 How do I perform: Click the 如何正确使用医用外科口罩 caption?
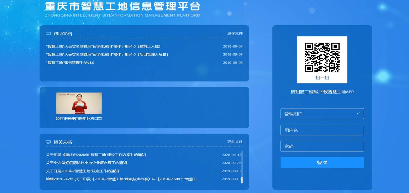click(x=79, y=118)
